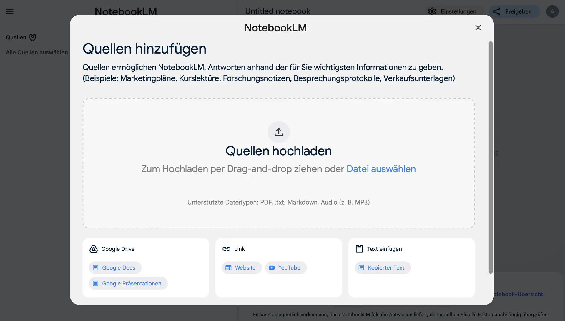The image size is (565, 321).
Task: Click the Einstellungen label in header
Action: coord(458,11)
